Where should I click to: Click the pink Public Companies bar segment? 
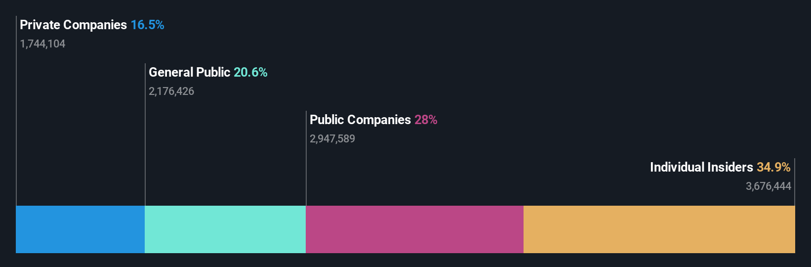click(x=414, y=229)
